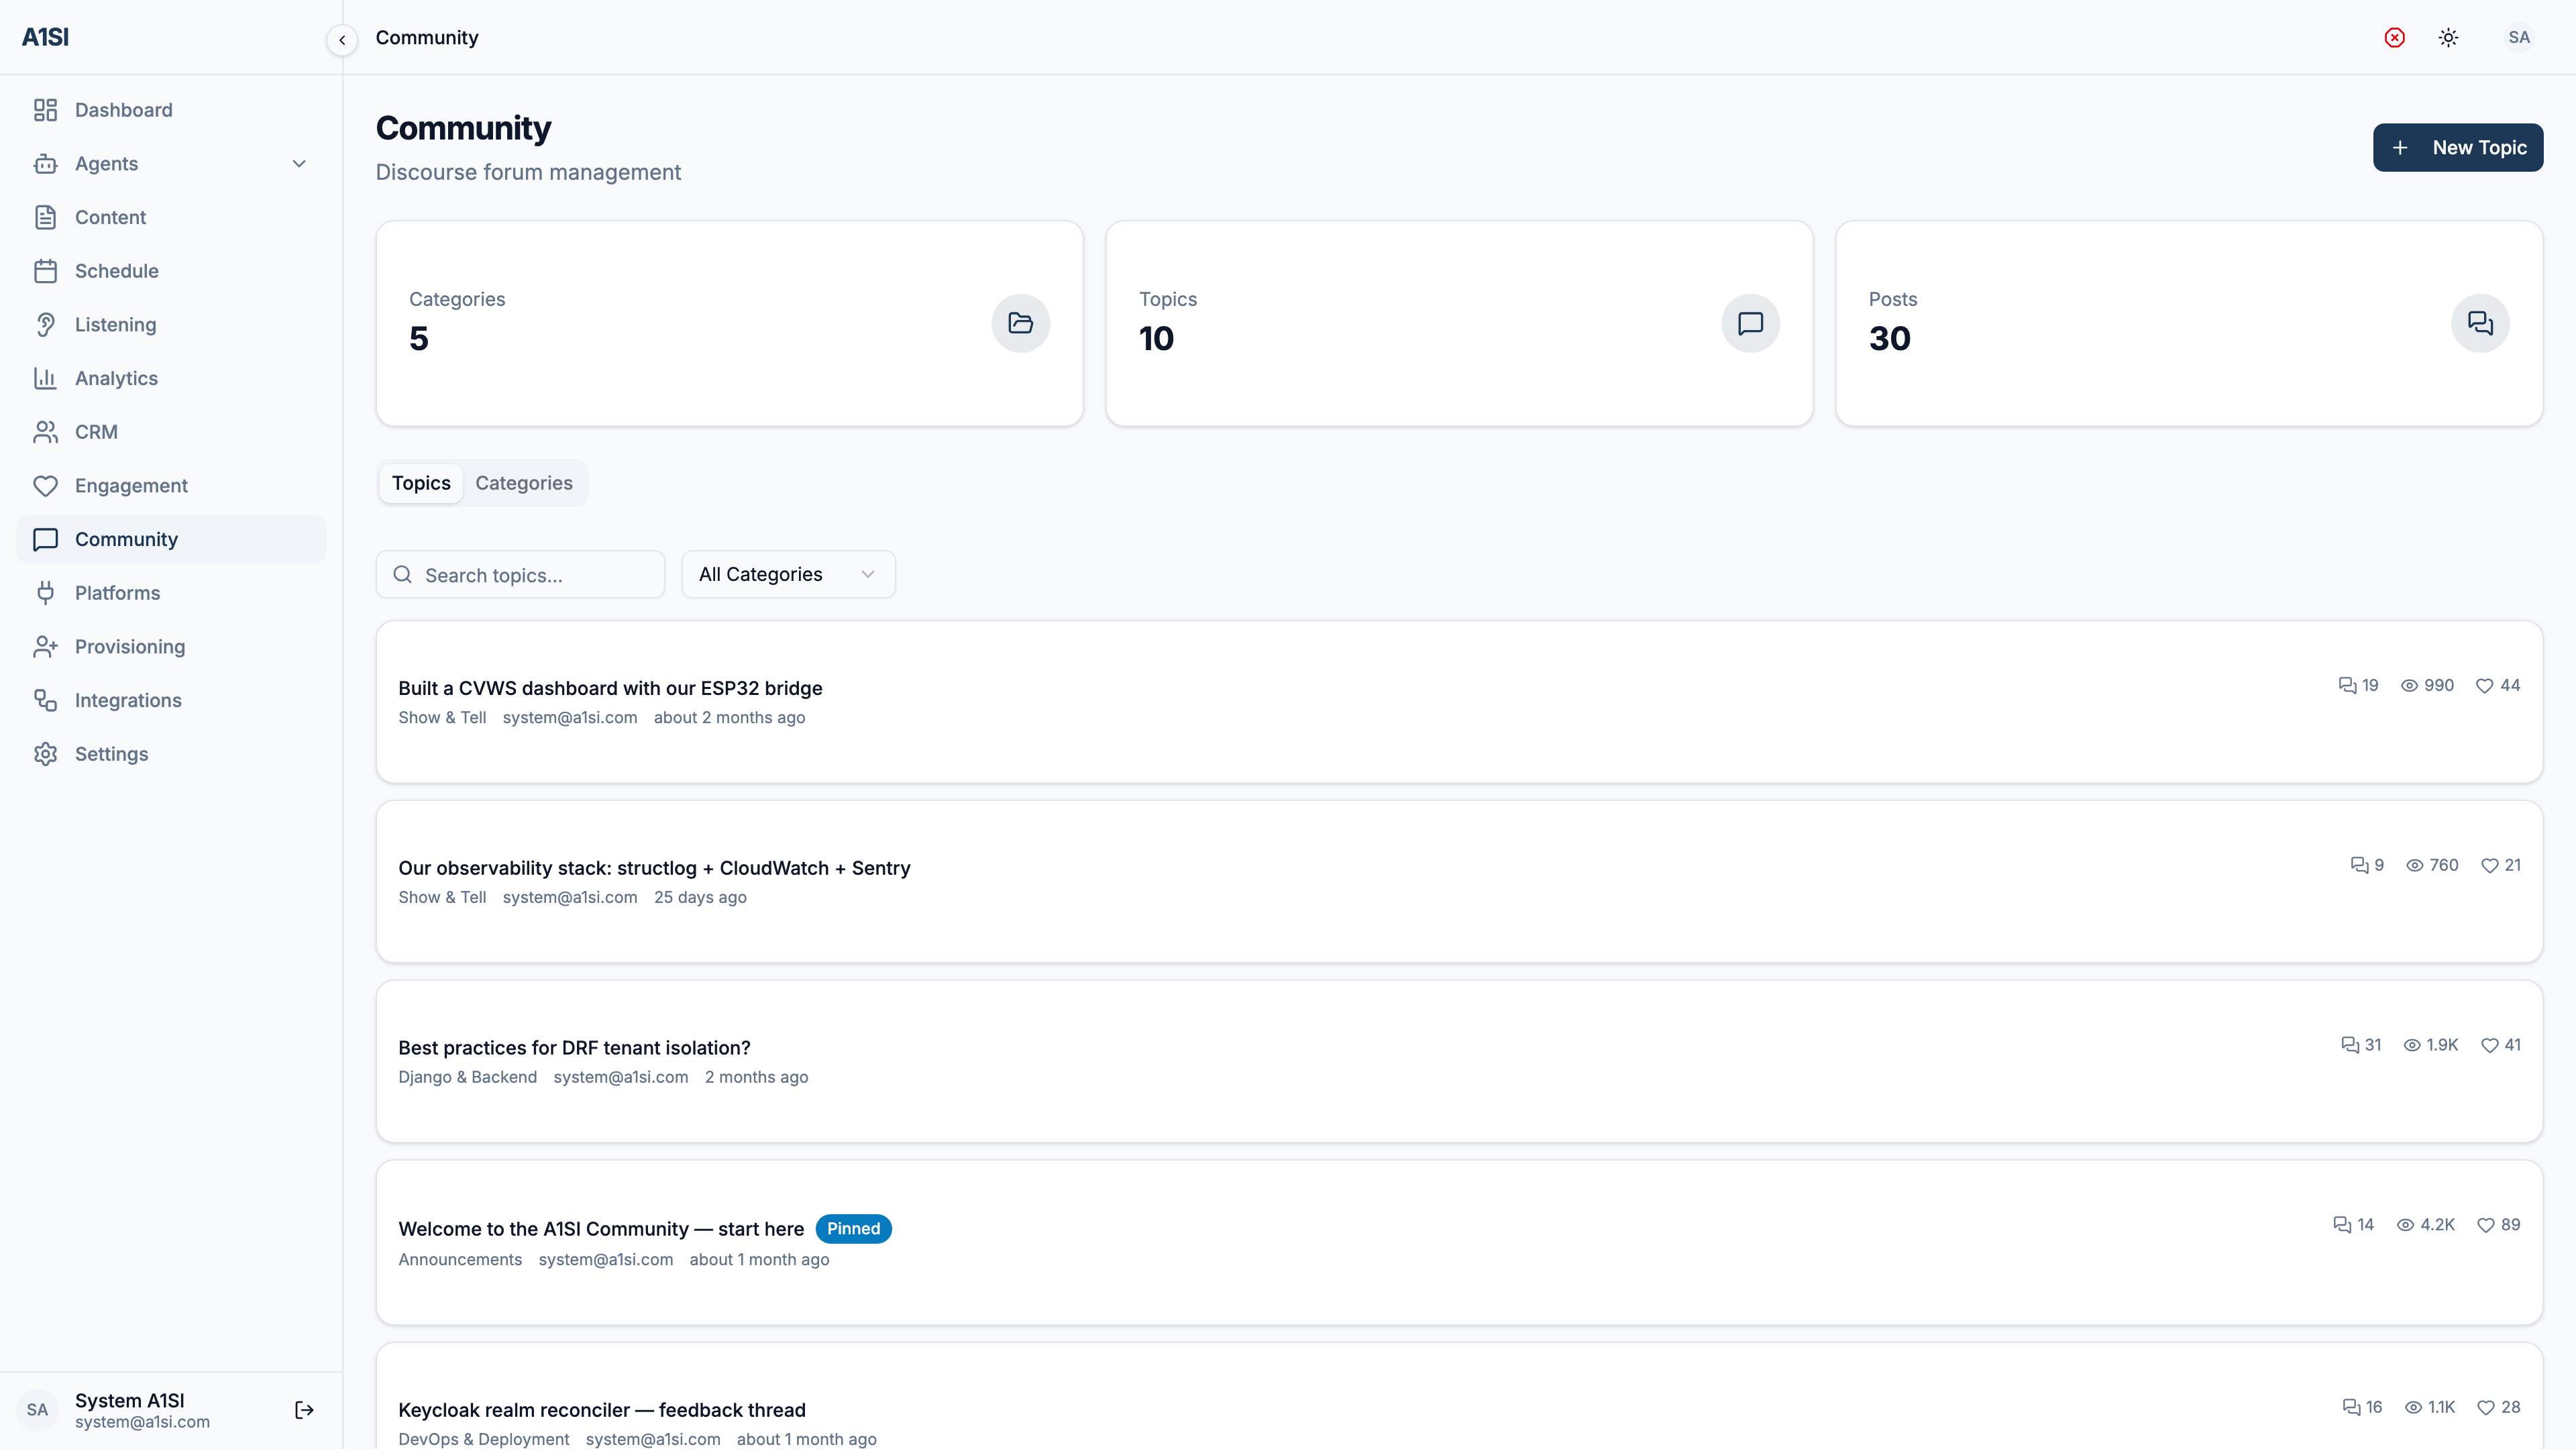Expand the Agents submenu chevron
This screenshot has height=1449, width=2576.
click(299, 164)
